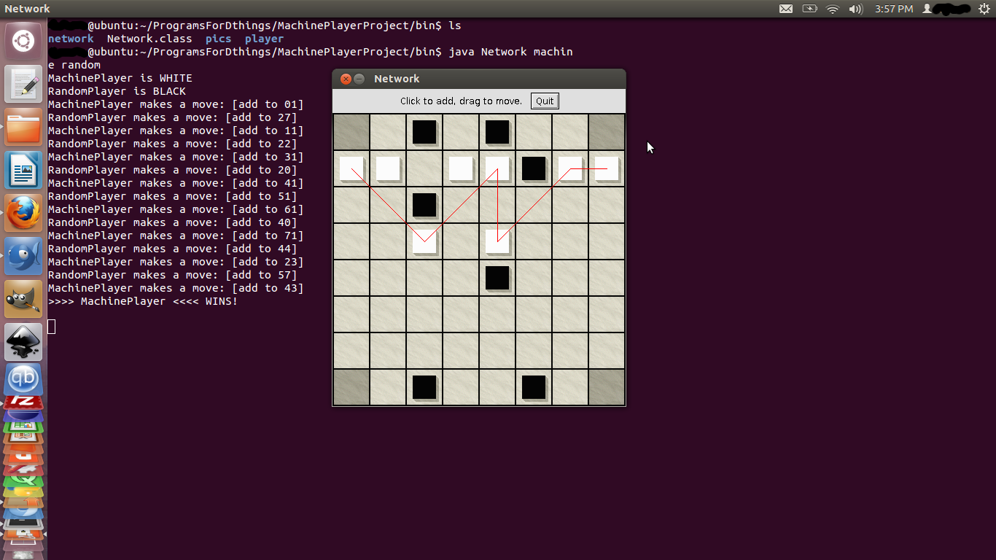Show the calendar from the 3:57 PM clock
Screen dimensions: 996x560
point(893,9)
